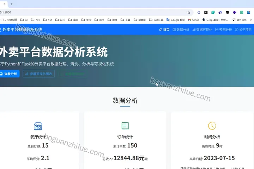Open the Google 翻译 bookmark
Image resolution: width=254 pixels, height=169 pixels.
(x=176, y=20)
